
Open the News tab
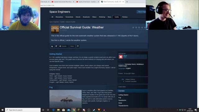click(109, 17)
